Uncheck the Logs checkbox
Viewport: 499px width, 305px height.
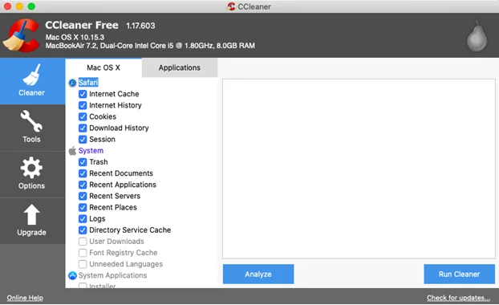pos(83,219)
